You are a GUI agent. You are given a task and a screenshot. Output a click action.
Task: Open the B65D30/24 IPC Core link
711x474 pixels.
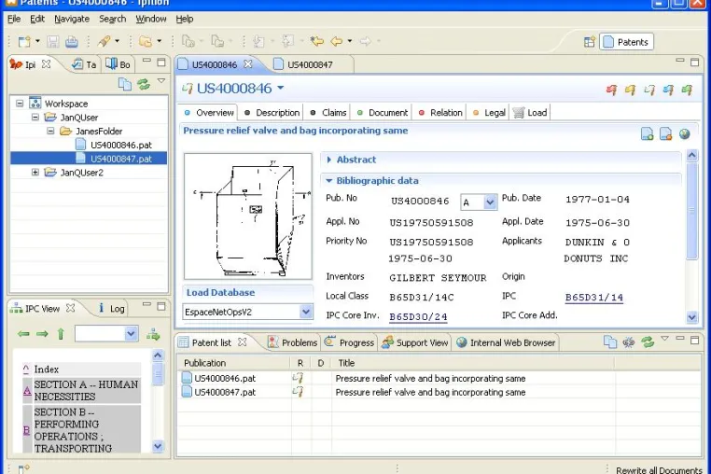tap(418, 316)
